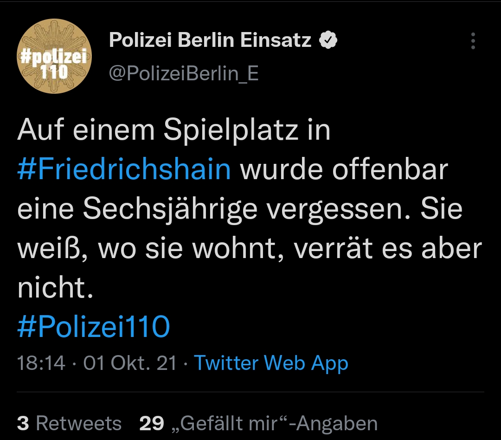Click the 01 Okt. 21 date
Image resolution: width=501 pixels, height=440 pixels.
130,363
